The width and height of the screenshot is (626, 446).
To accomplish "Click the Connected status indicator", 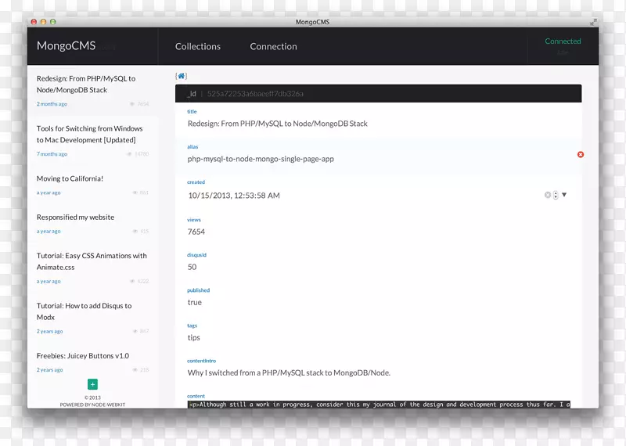I will click(x=563, y=41).
